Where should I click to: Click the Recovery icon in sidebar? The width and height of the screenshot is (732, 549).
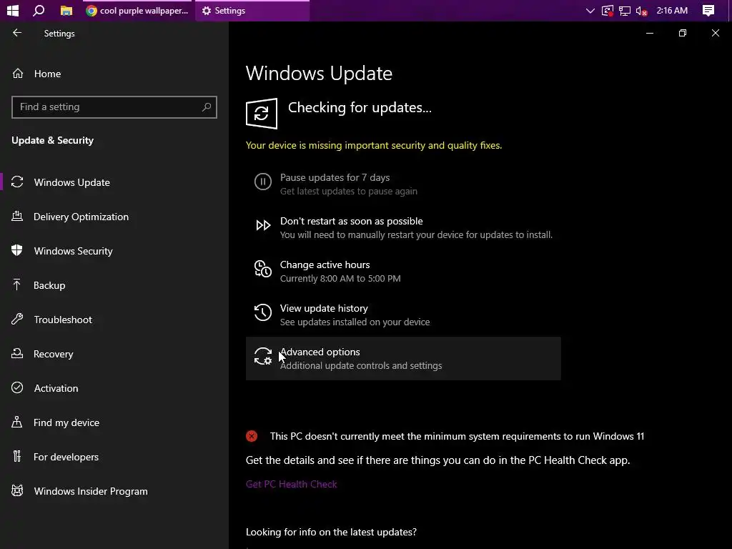click(x=17, y=353)
